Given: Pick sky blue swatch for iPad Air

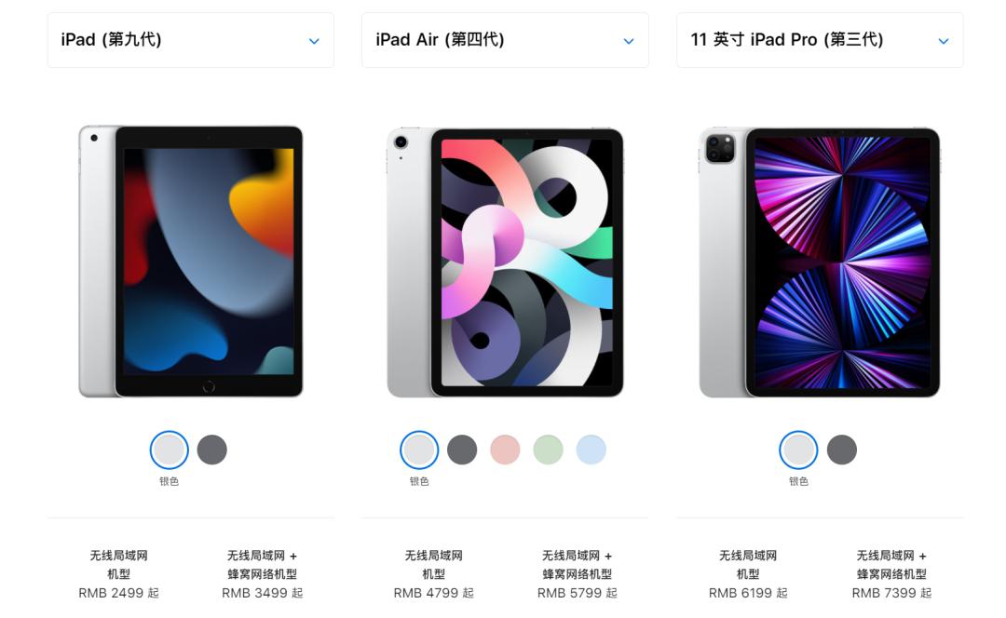Looking at the screenshot, I should click(591, 450).
